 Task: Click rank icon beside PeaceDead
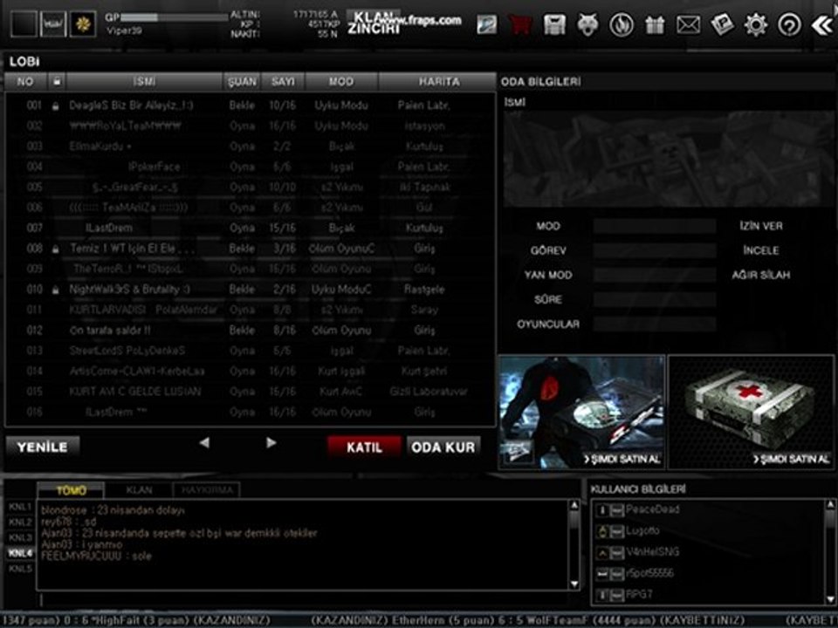tap(603, 510)
